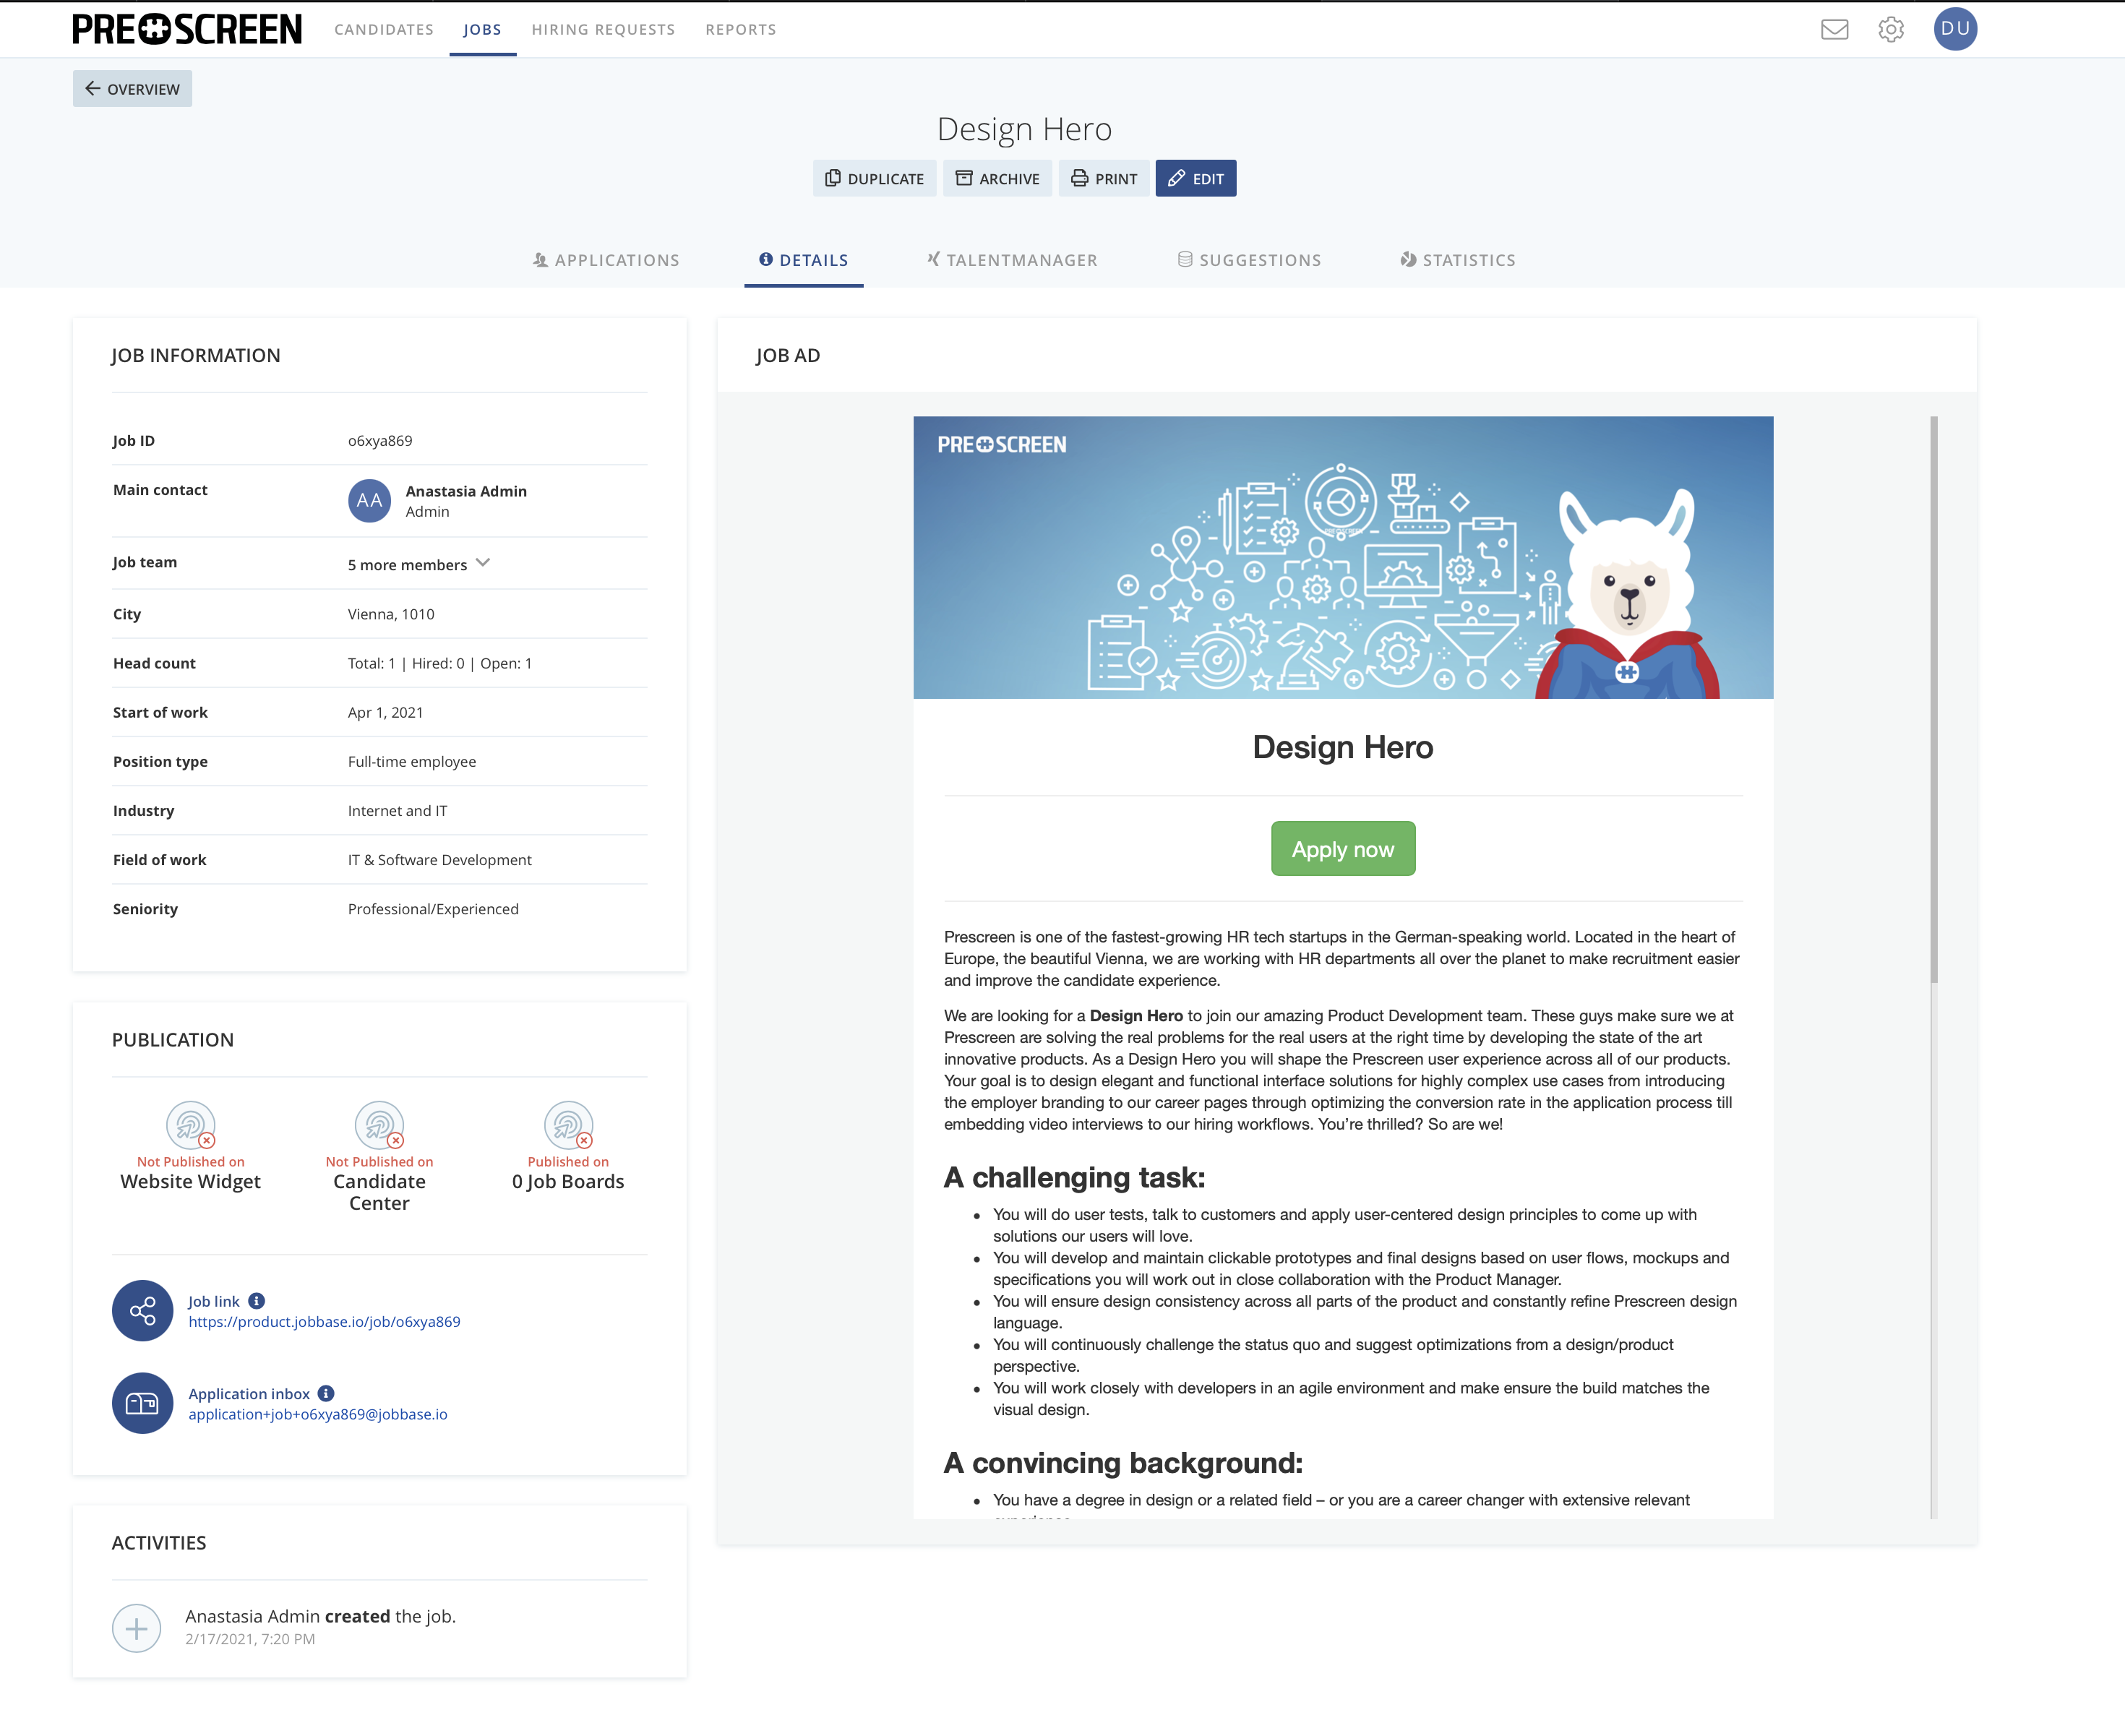Click the green Apply now button
2125x1736 pixels.
click(1342, 848)
